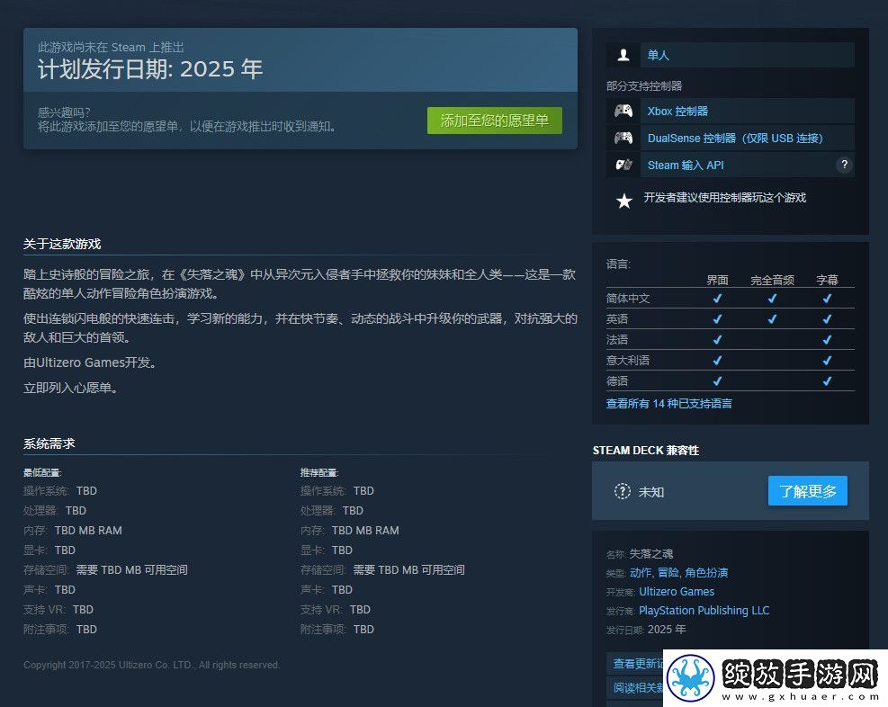Viewport: 888px width, 707px height.
Task: Click the Steam Deck unknown status icon
Action: coord(622,491)
